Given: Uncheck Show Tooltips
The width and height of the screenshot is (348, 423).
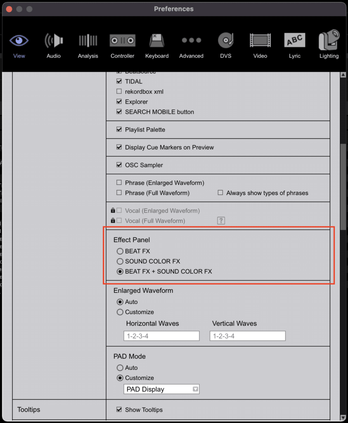Looking at the screenshot, I should 119,410.
